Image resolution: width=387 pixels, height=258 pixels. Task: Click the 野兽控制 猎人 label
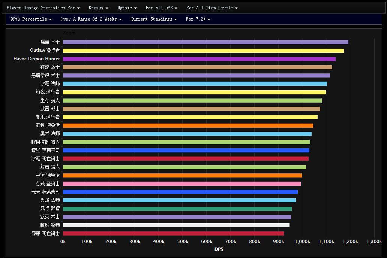coord(45,142)
